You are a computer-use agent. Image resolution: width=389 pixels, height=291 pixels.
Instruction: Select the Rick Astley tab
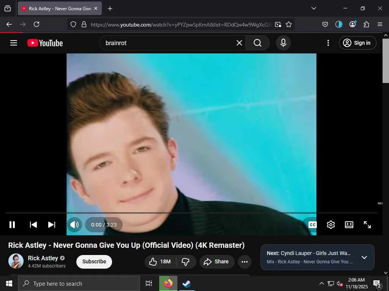coord(60,8)
